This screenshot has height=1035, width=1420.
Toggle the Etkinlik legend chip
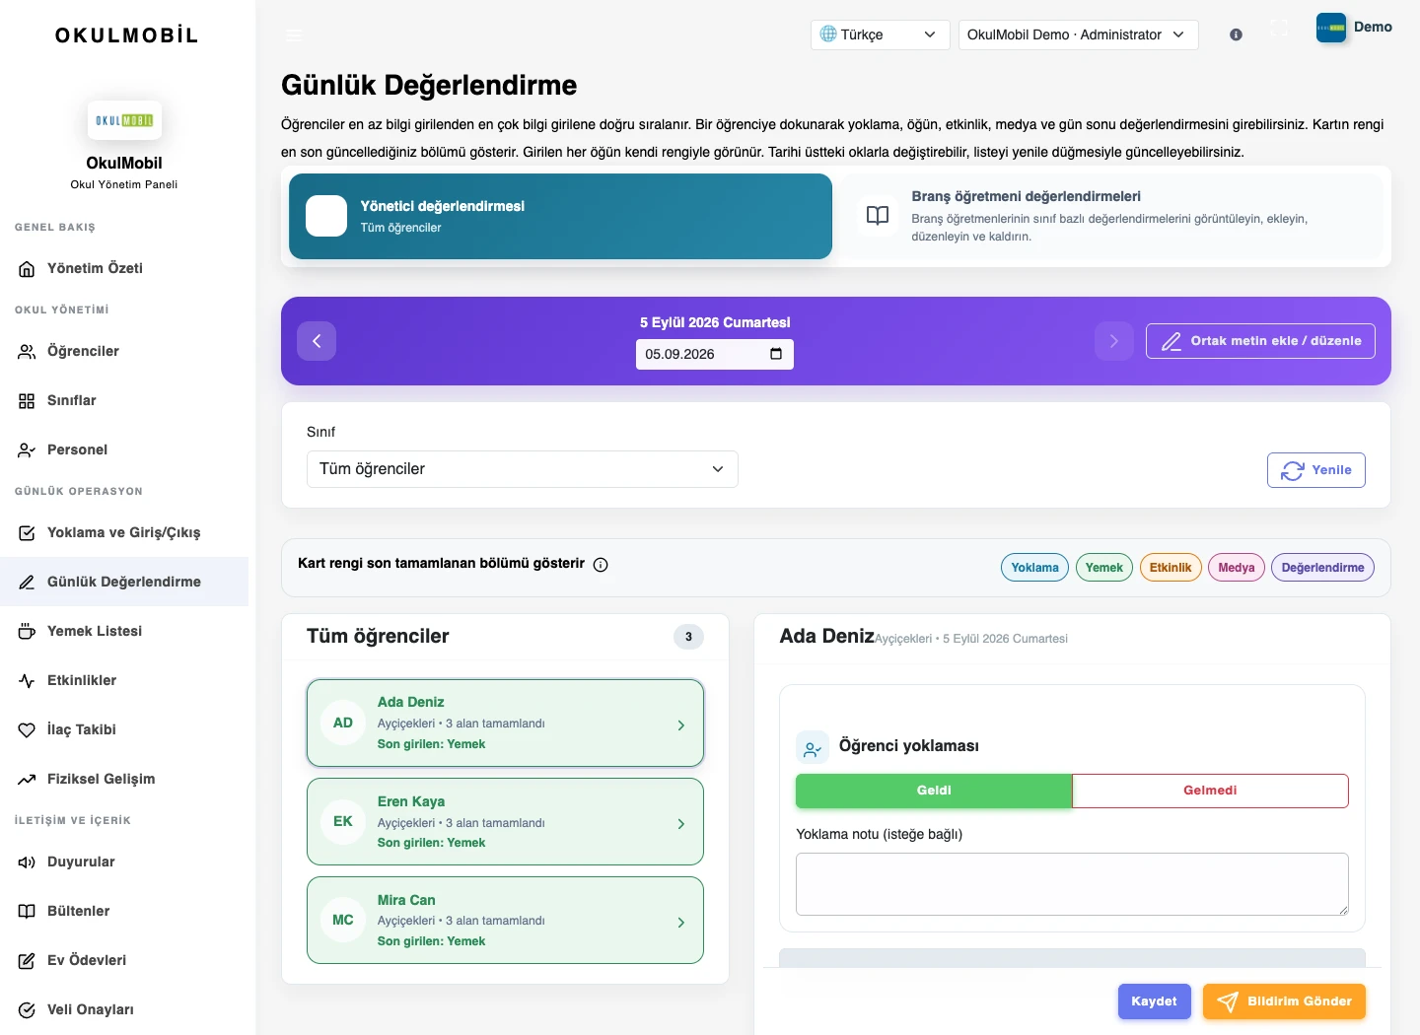point(1171,568)
